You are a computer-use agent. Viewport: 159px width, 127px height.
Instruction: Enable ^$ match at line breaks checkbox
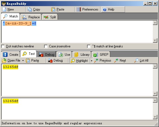coord(89,47)
